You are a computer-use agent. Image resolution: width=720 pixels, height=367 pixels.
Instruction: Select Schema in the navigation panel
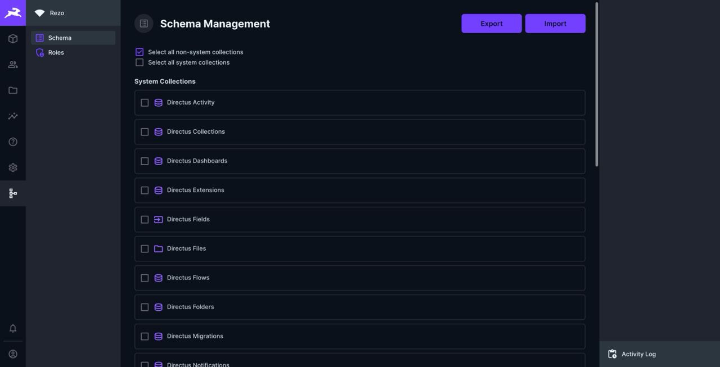point(60,37)
